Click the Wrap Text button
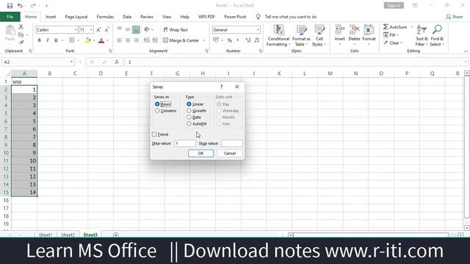470x264 pixels. (x=176, y=29)
